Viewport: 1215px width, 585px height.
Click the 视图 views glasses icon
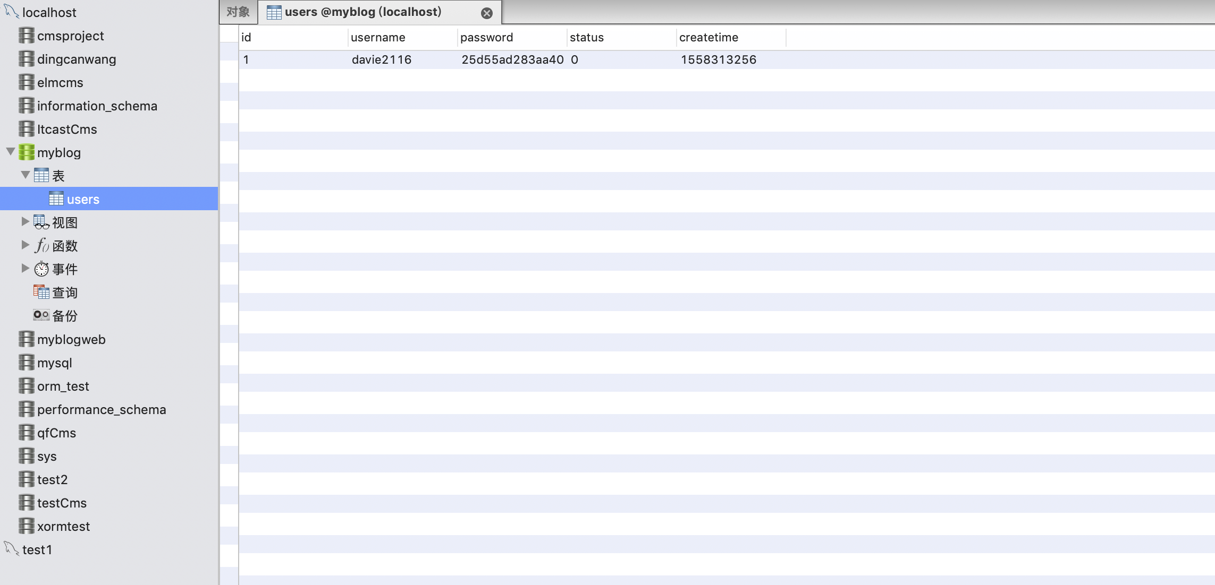tap(41, 222)
